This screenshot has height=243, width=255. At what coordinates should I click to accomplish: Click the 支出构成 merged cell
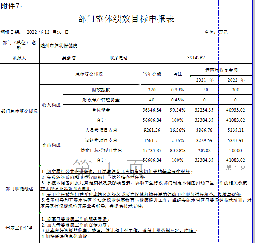pyautogui.click(x=51, y=145)
